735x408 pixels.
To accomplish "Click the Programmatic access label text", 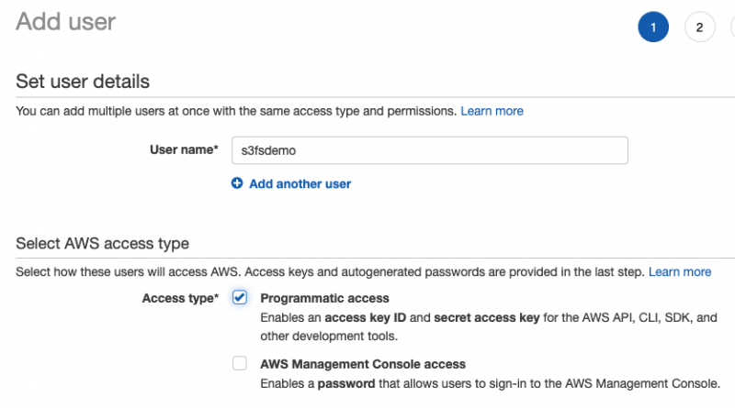I will (324, 298).
